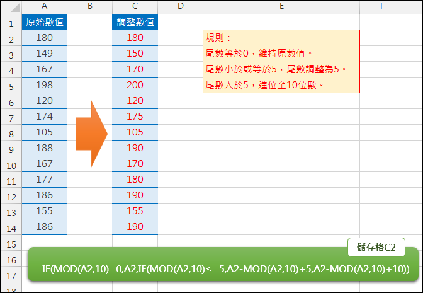Click the line 尾數大於5，進位至10位數

pyautogui.click(x=264, y=85)
